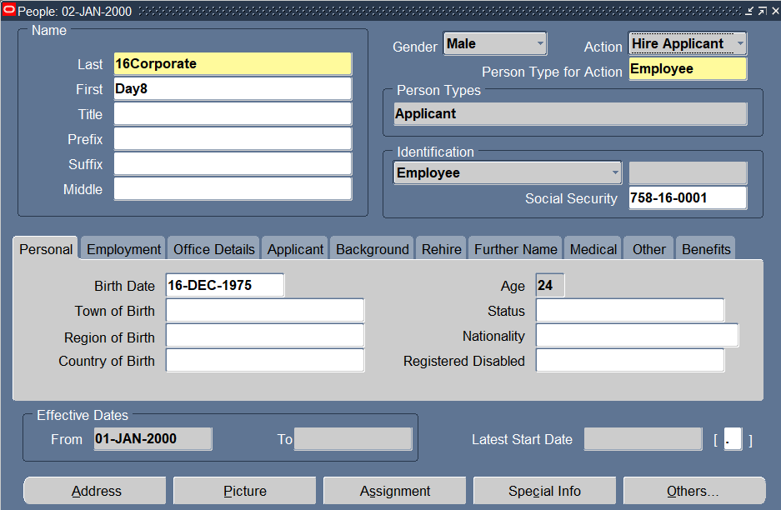This screenshot has height=510, width=781.
Task: Click the Oracle window icon in title bar
Action: pos(9,11)
